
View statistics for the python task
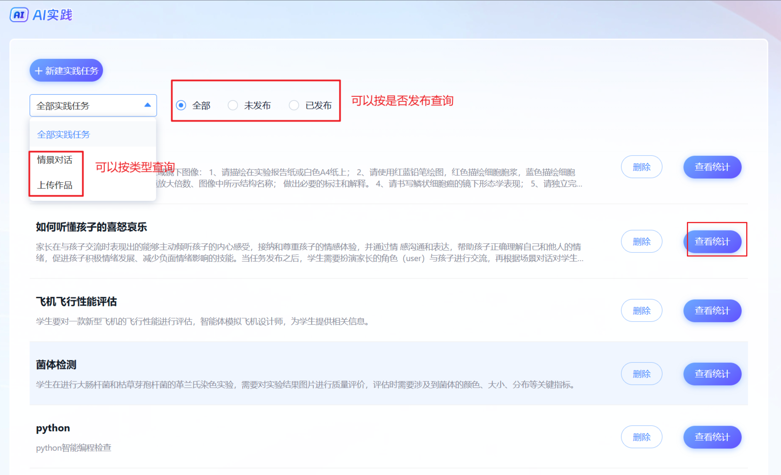pyautogui.click(x=712, y=437)
